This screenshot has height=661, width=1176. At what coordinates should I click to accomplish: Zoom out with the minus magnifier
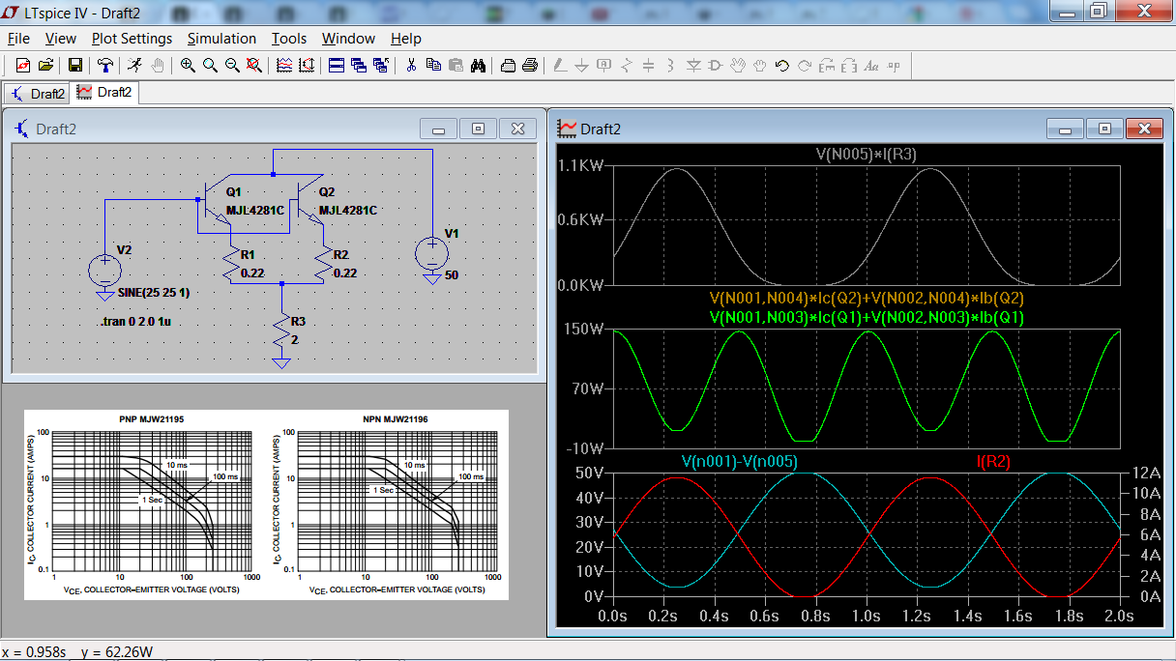click(x=232, y=66)
